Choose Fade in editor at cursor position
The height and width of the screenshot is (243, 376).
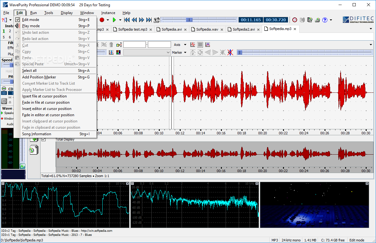[x=55, y=115]
